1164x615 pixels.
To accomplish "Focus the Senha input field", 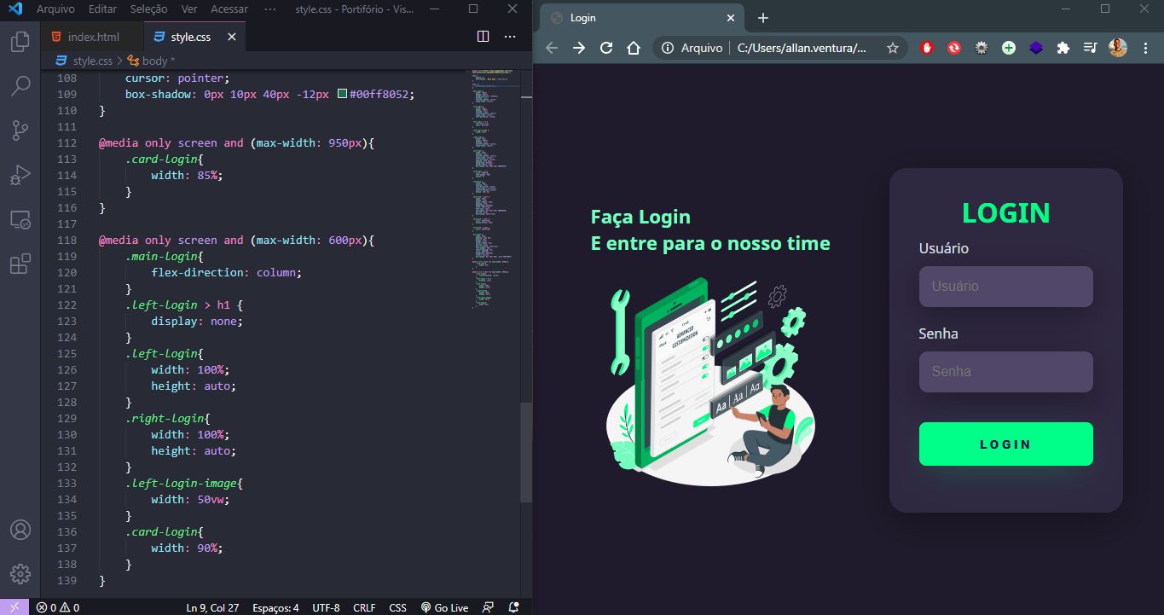I will 1005,372.
